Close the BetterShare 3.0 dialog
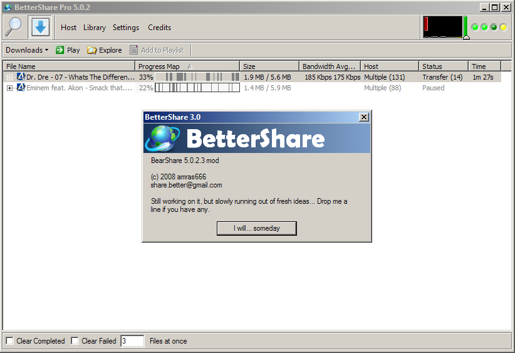This screenshot has height=353, width=515. pyautogui.click(x=364, y=117)
